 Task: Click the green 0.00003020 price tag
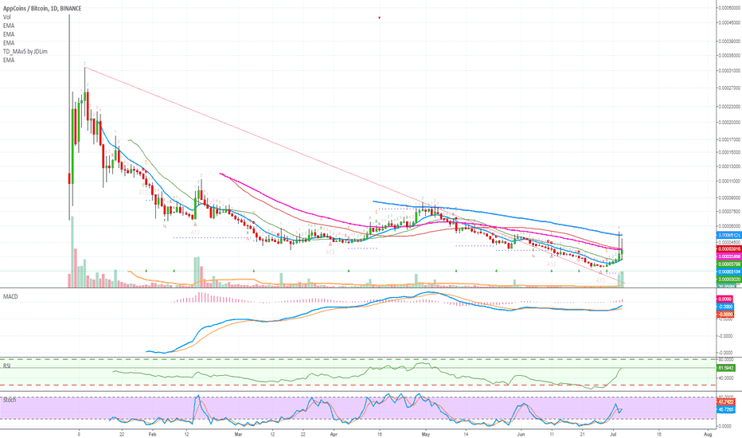click(x=729, y=280)
